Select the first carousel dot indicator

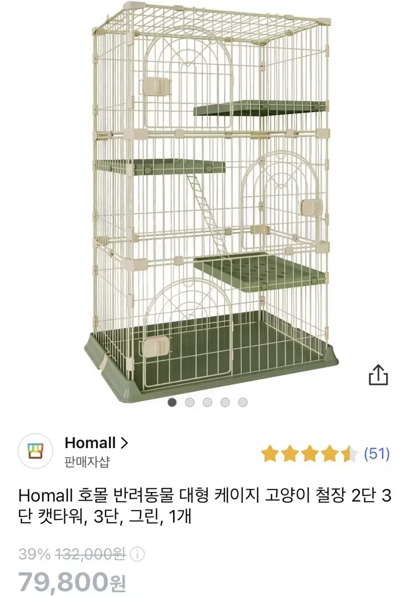[x=172, y=402]
